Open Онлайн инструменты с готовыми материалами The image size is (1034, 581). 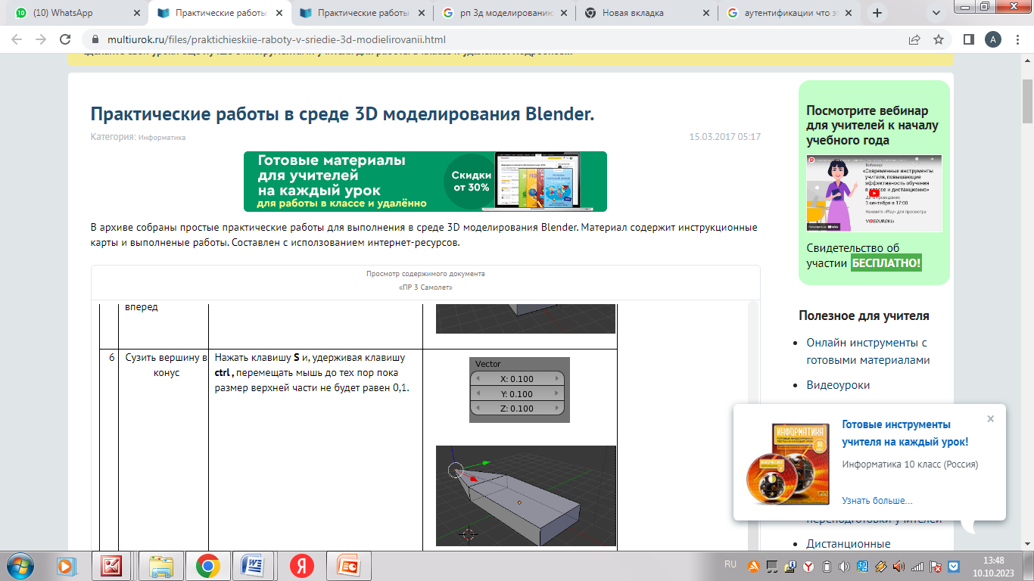pos(867,351)
